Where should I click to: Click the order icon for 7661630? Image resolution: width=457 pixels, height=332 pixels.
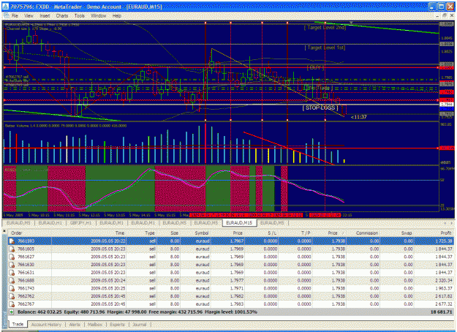coord(12,265)
